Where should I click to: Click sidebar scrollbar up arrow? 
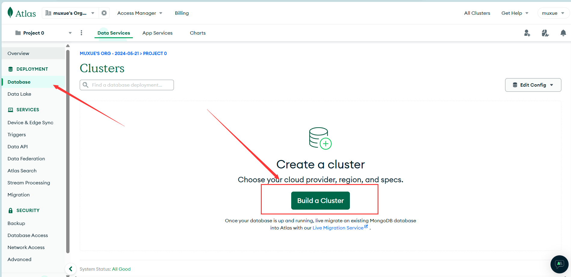pyautogui.click(x=68, y=46)
